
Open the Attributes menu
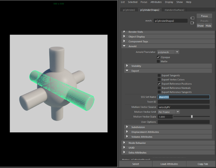(x=156, y=2)
